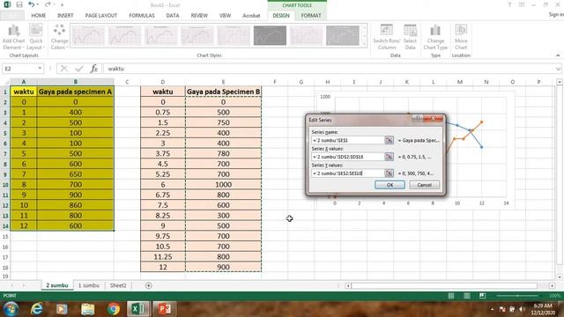Select column header D

[162, 82]
